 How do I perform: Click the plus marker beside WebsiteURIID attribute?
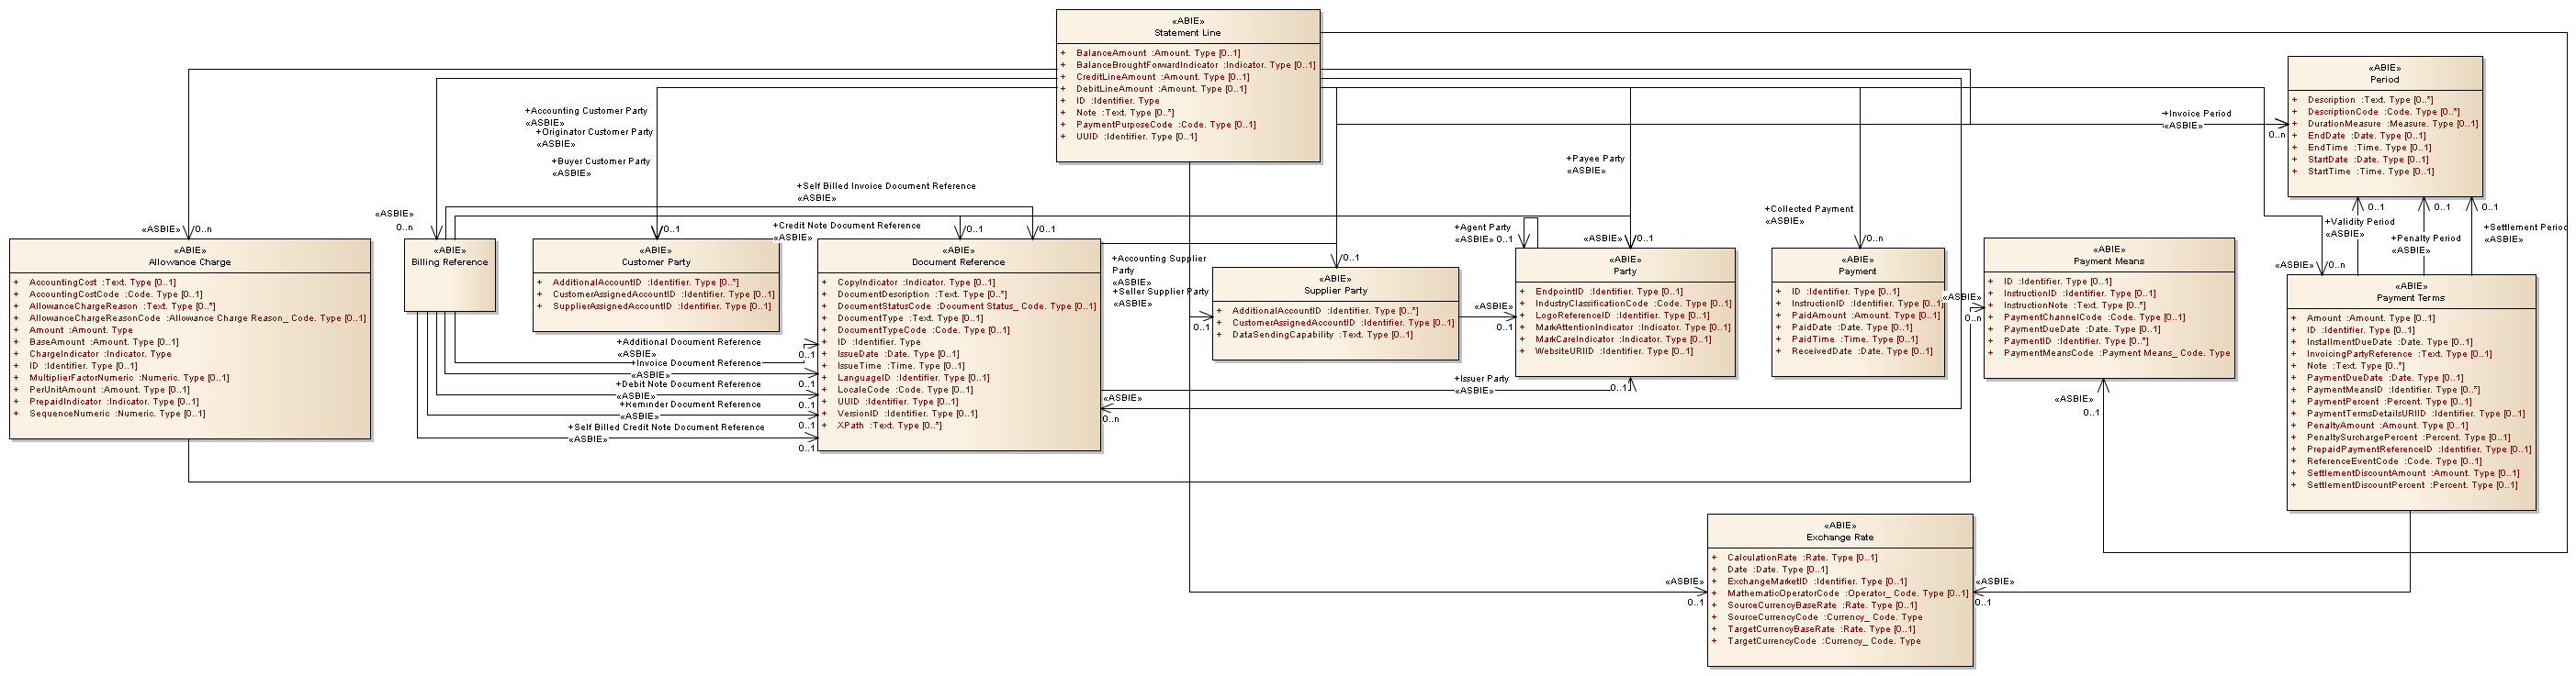pos(1522,351)
